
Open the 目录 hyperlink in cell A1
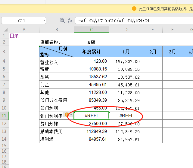[x=14, y=36]
